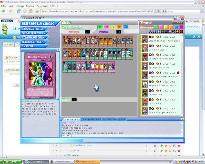Sort trunk using the shield defense icon
Viewport: 205px width, 164px height.
pos(155,31)
